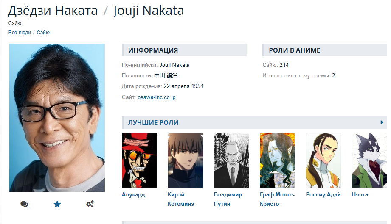Open the Граф Монте-Кристо character image

pyautogui.click(x=277, y=160)
